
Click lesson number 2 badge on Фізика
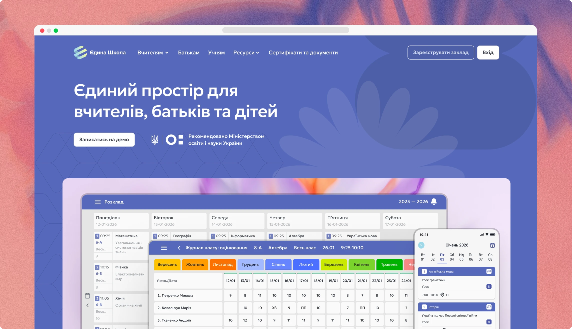tap(97, 267)
